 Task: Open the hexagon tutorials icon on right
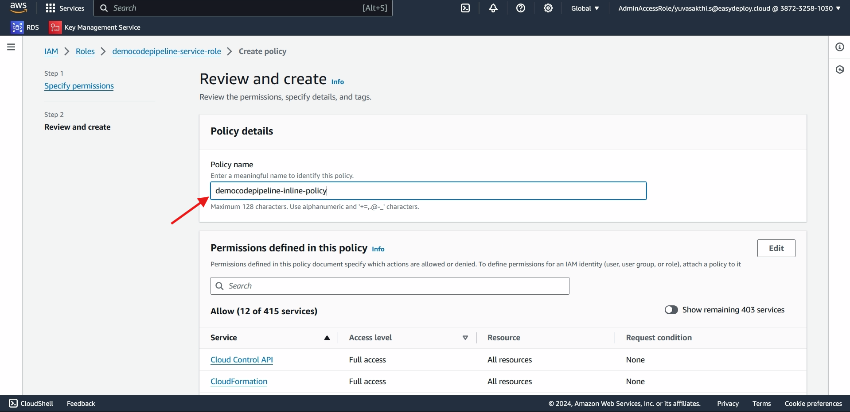pos(840,69)
